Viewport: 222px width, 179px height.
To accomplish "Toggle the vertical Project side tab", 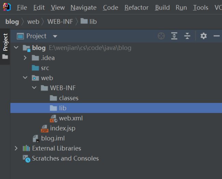I will click(x=5, y=42).
